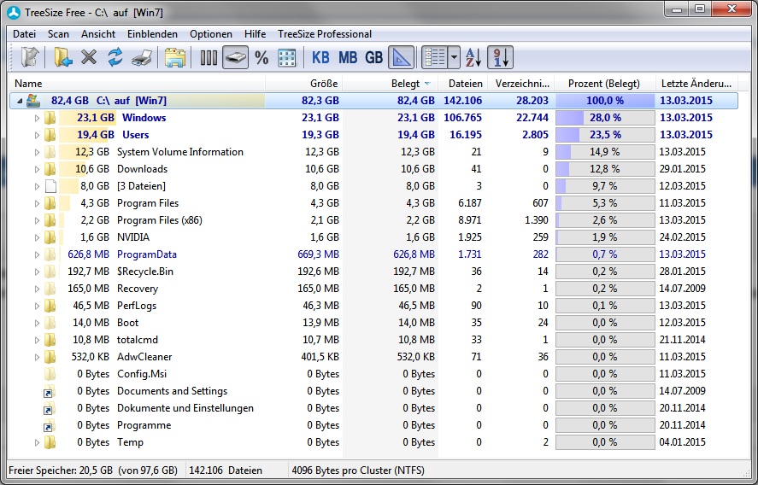Click the Name column header

(x=138, y=84)
